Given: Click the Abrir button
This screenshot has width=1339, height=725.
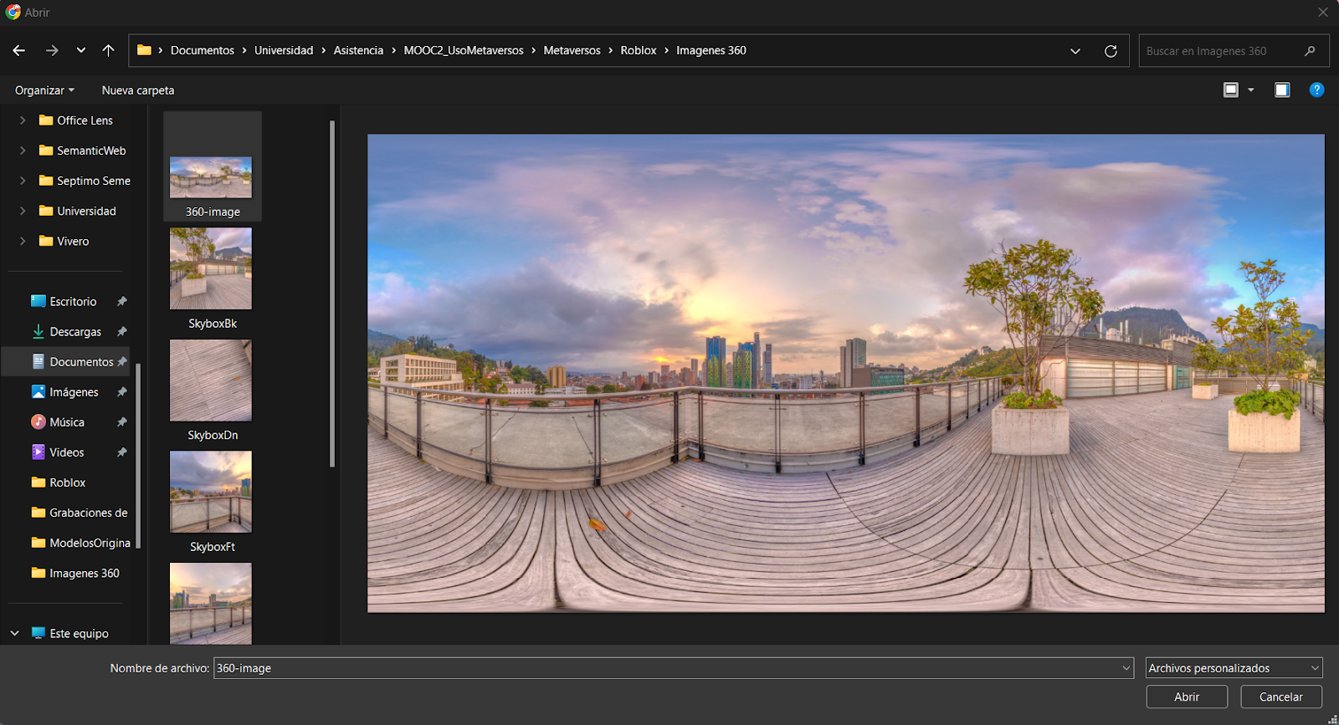Looking at the screenshot, I should (x=1186, y=697).
